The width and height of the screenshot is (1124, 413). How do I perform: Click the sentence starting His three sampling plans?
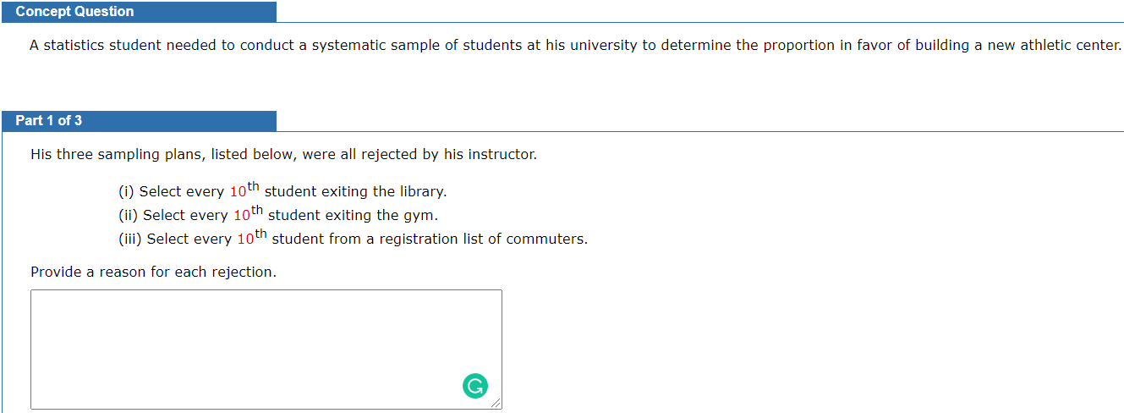pyautogui.click(x=283, y=155)
